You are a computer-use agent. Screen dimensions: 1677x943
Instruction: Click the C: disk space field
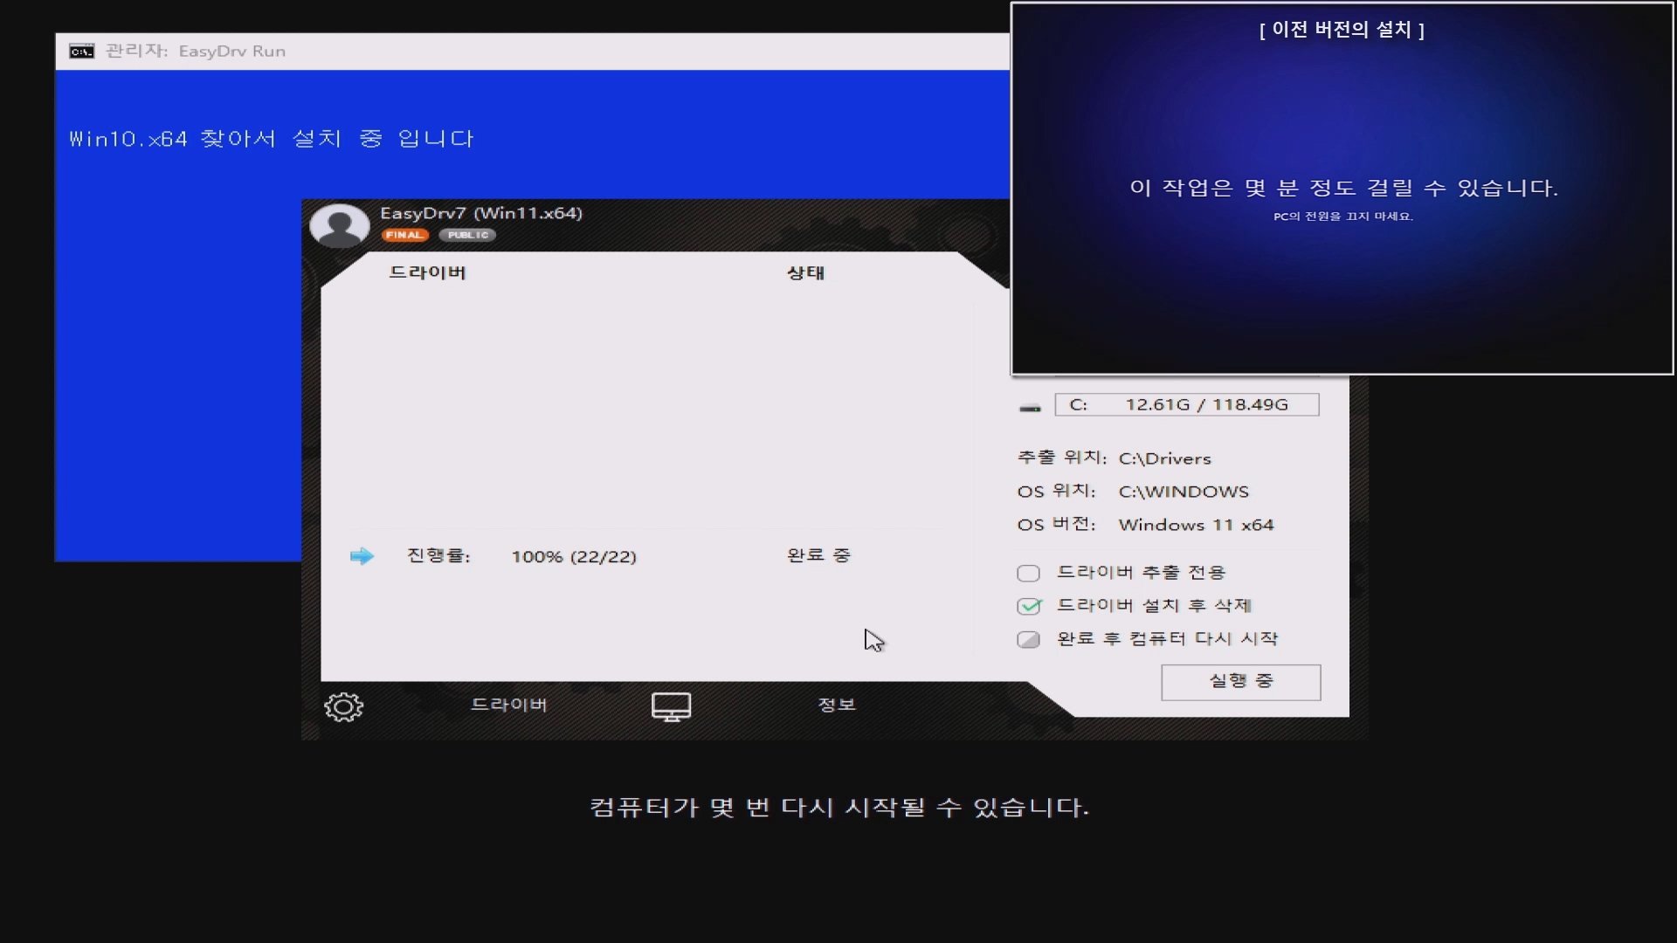tap(1186, 404)
